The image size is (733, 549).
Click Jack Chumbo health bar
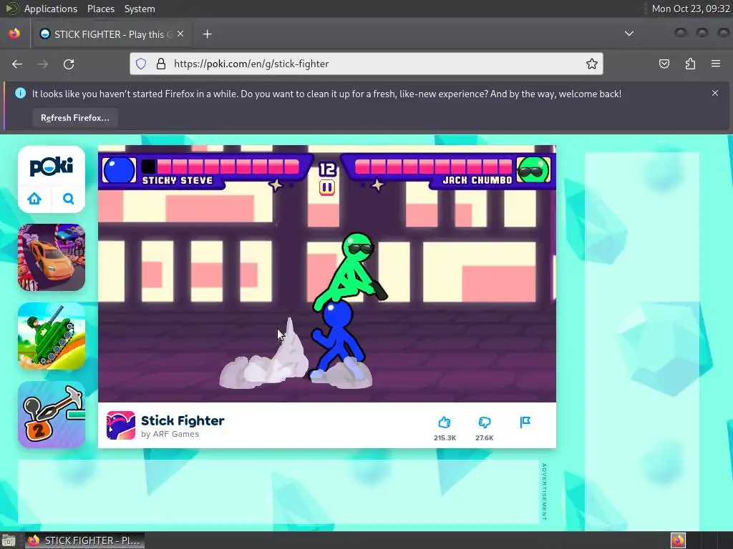[x=433, y=166]
